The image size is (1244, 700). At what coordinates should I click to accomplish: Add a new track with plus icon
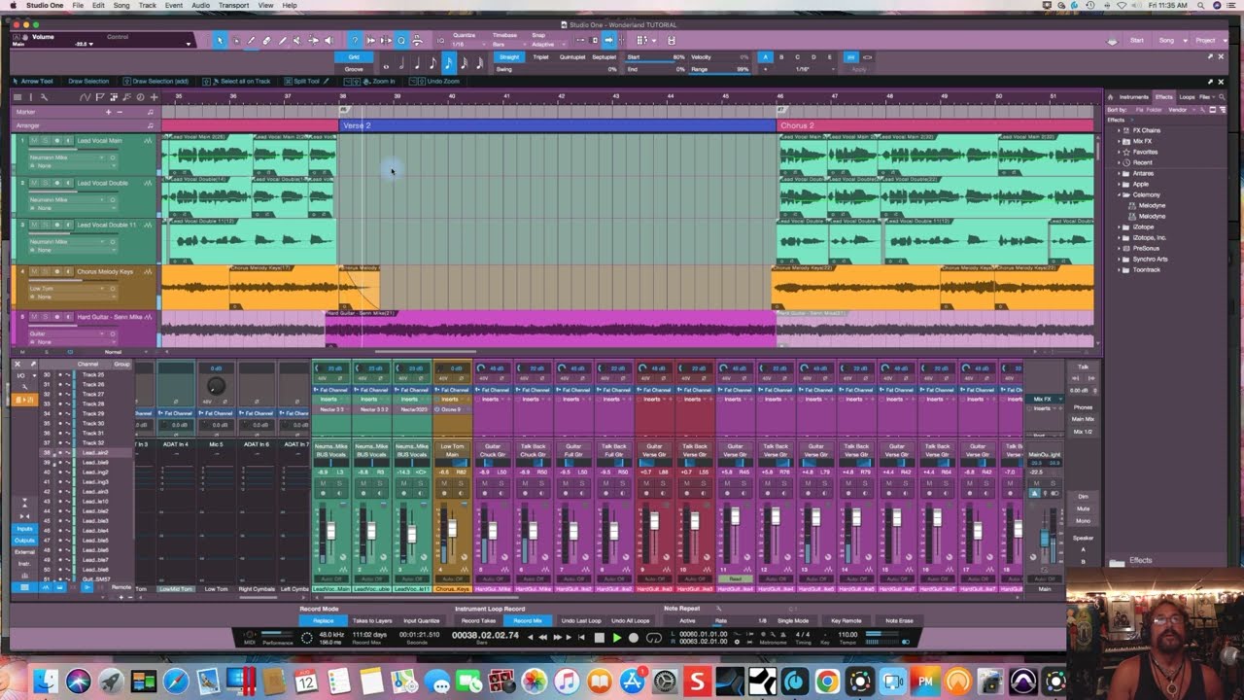tap(155, 97)
